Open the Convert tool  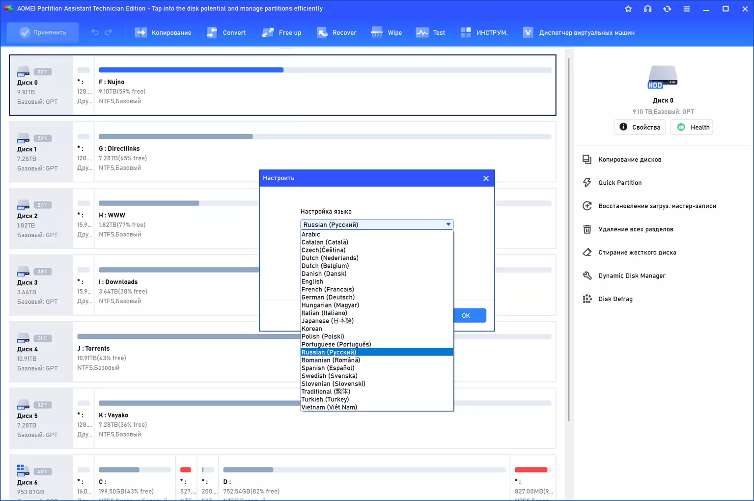pyautogui.click(x=226, y=32)
